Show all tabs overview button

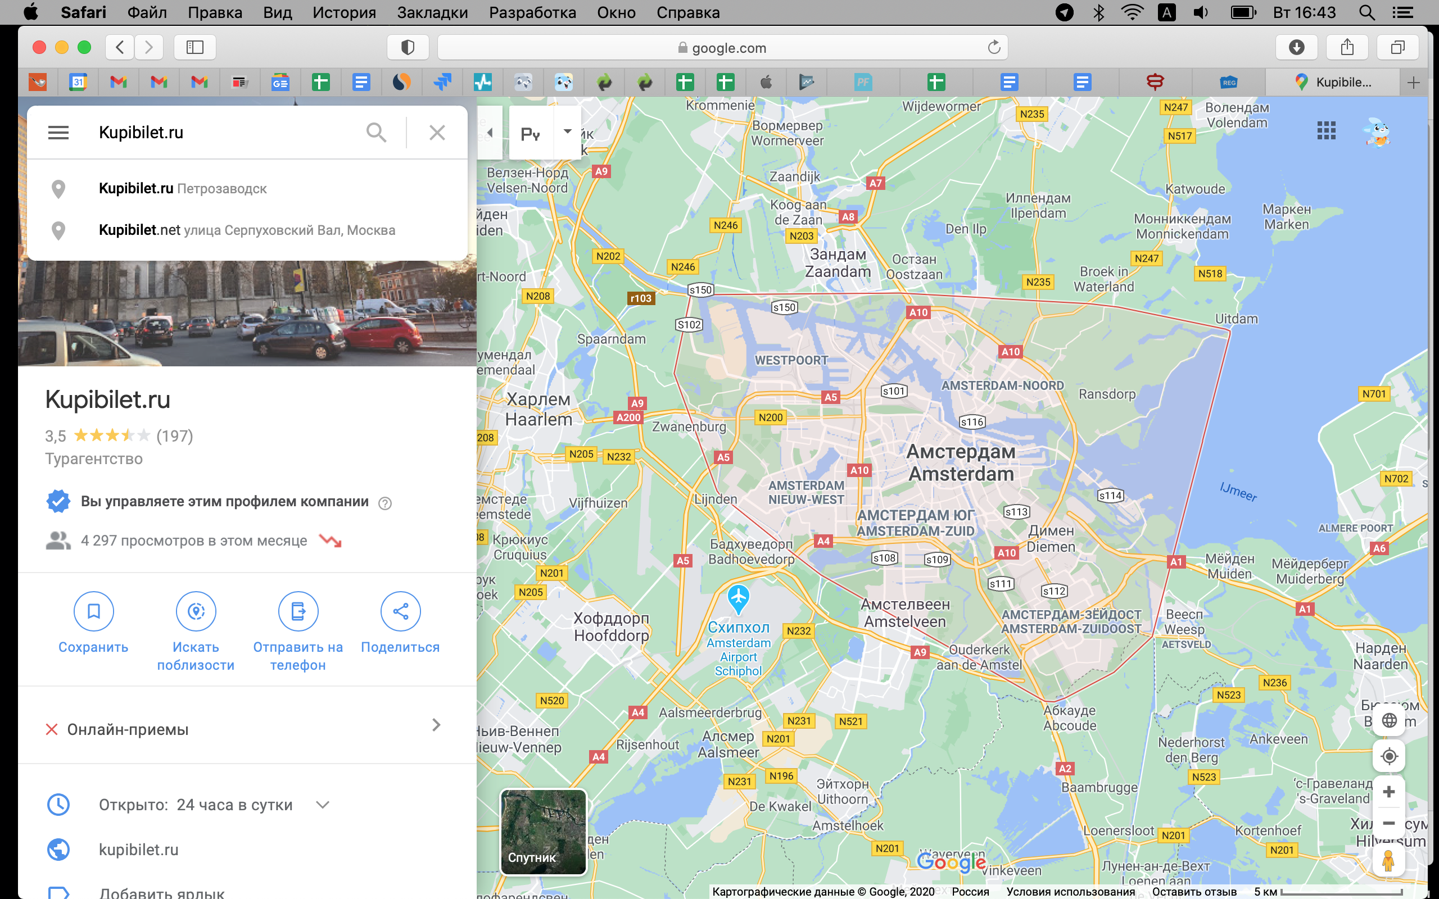tap(1397, 47)
